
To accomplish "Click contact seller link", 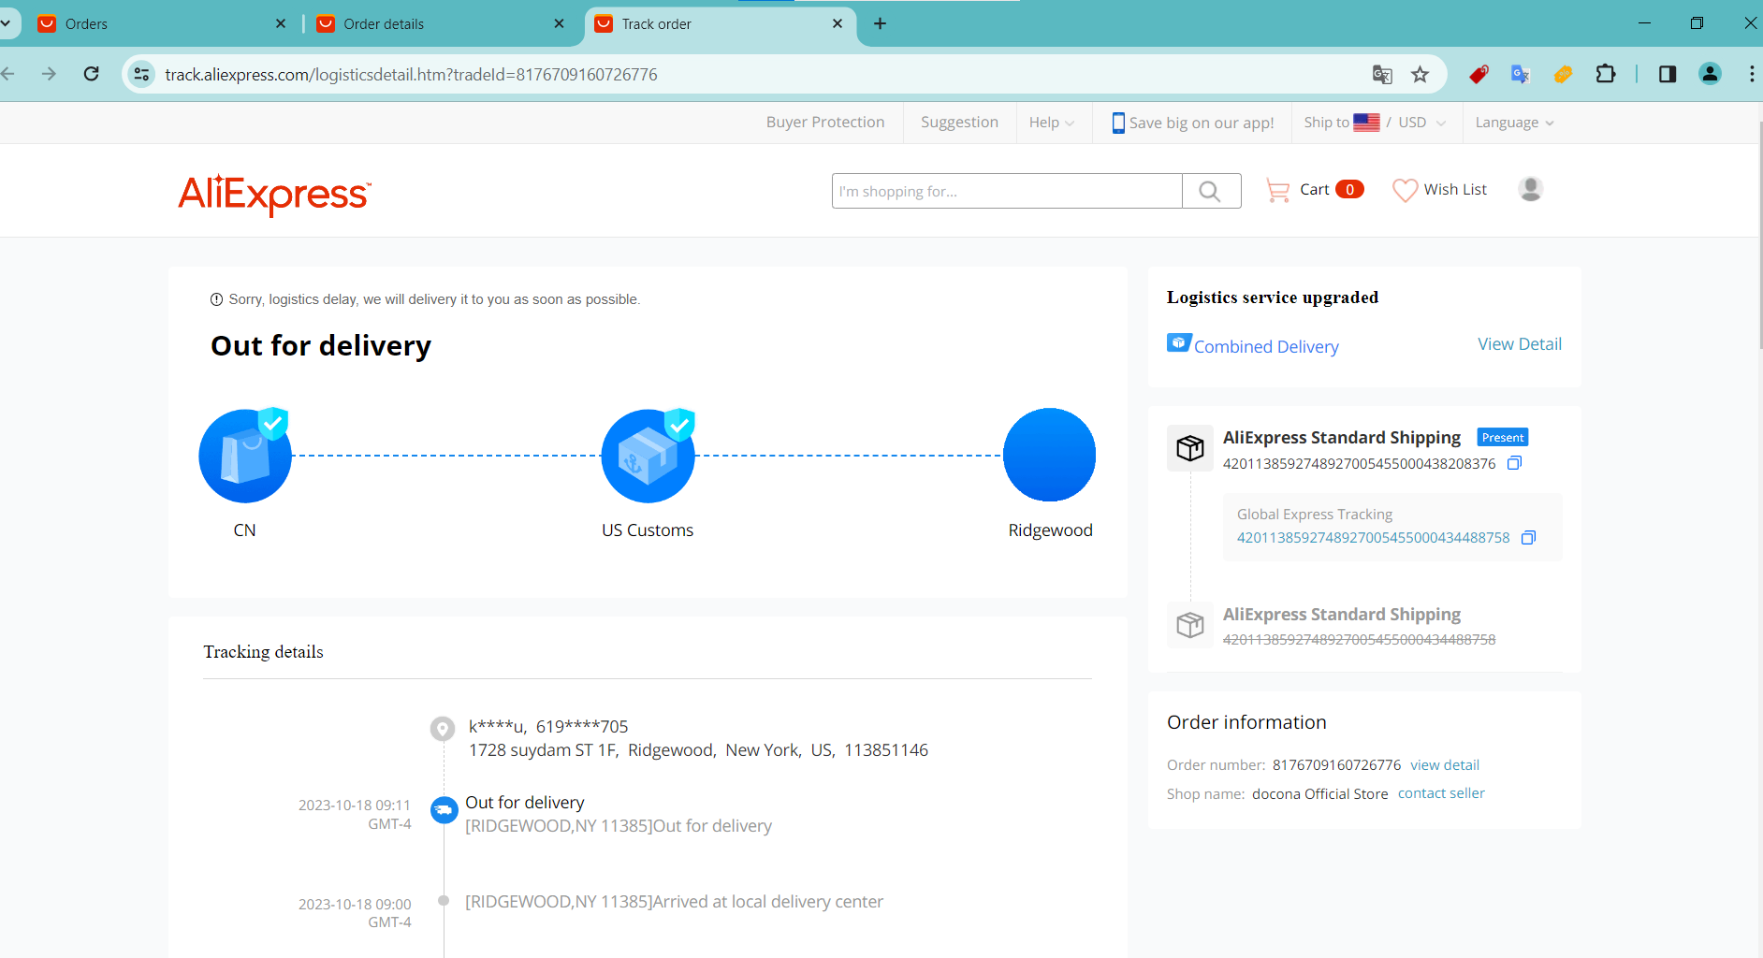I will click(1441, 793).
